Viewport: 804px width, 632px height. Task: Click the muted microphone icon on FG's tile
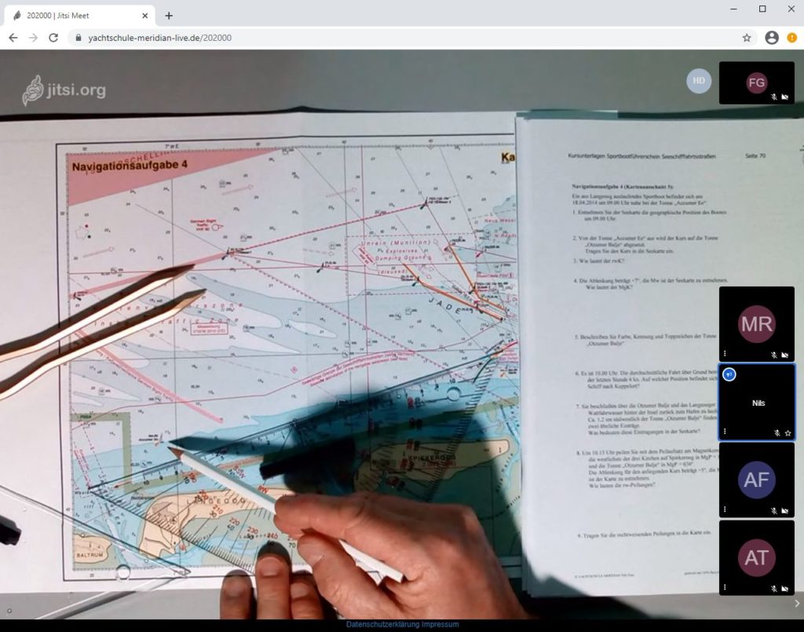pos(774,97)
